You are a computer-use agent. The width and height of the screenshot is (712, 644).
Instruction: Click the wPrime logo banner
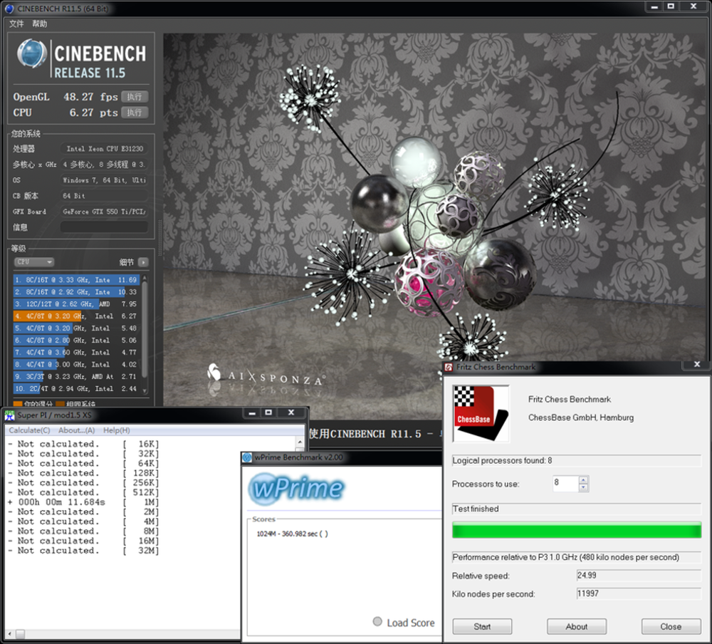[x=296, y=489]
